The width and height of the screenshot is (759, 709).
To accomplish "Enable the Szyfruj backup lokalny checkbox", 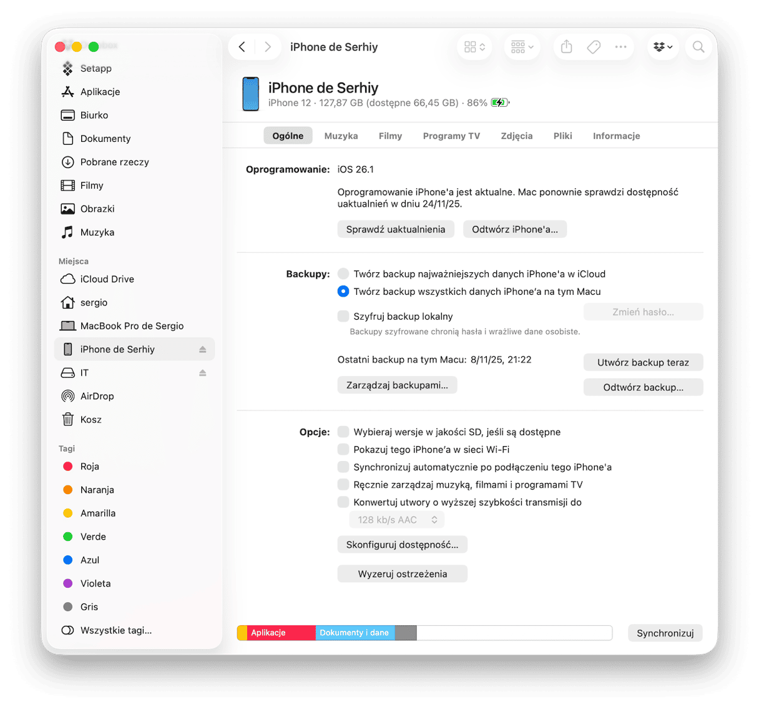I will pos(343,316).
